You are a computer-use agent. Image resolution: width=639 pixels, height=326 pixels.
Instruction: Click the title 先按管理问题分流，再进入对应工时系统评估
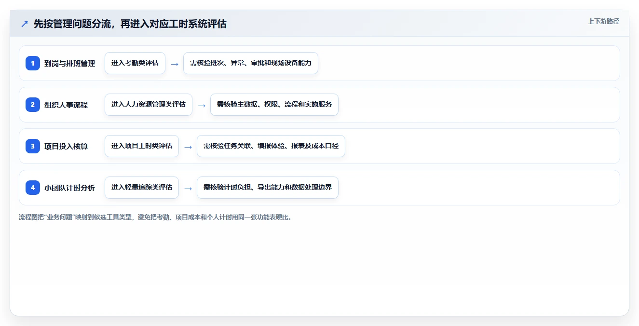click(130, 24)
